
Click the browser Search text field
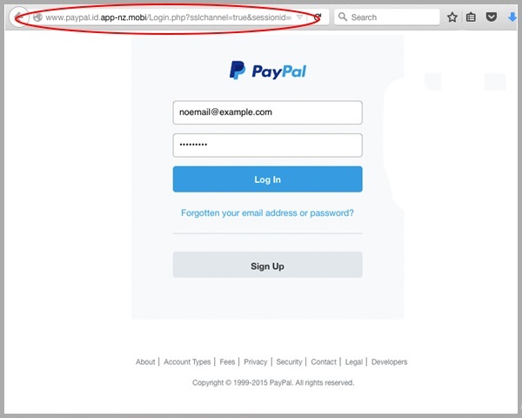387,17
